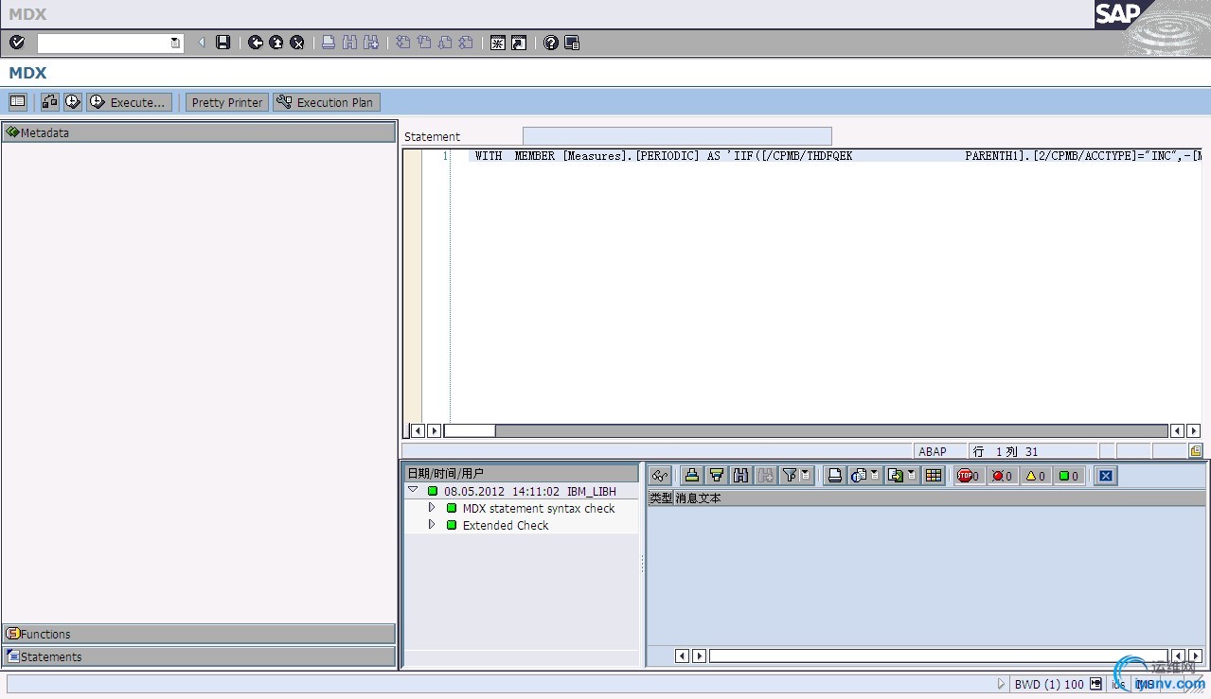Expand the MDX statement syntax check node
Screen dimensions: 1211x699
pos(432,508)
